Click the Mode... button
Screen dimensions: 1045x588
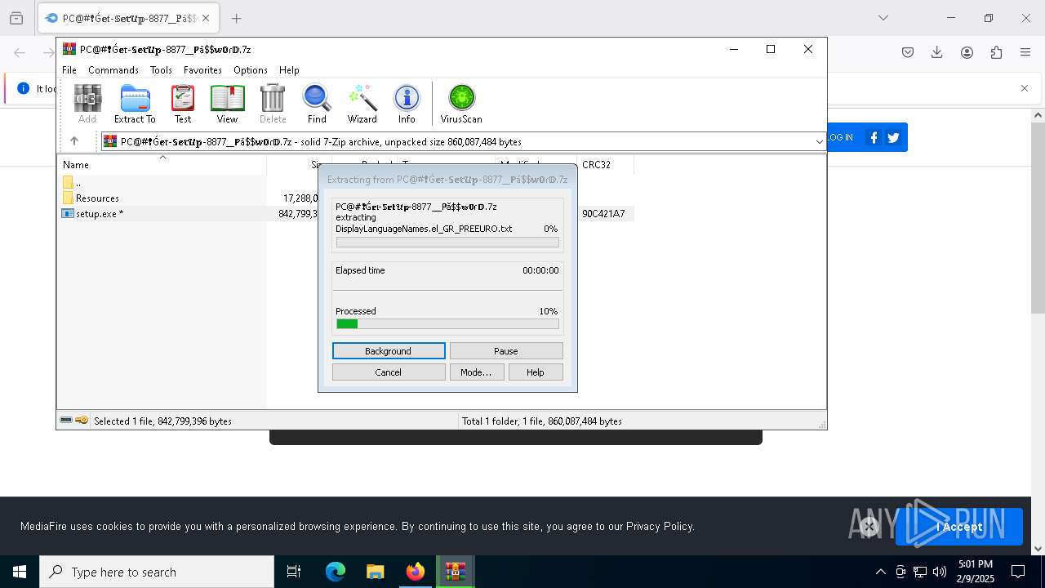coord(476,372)
